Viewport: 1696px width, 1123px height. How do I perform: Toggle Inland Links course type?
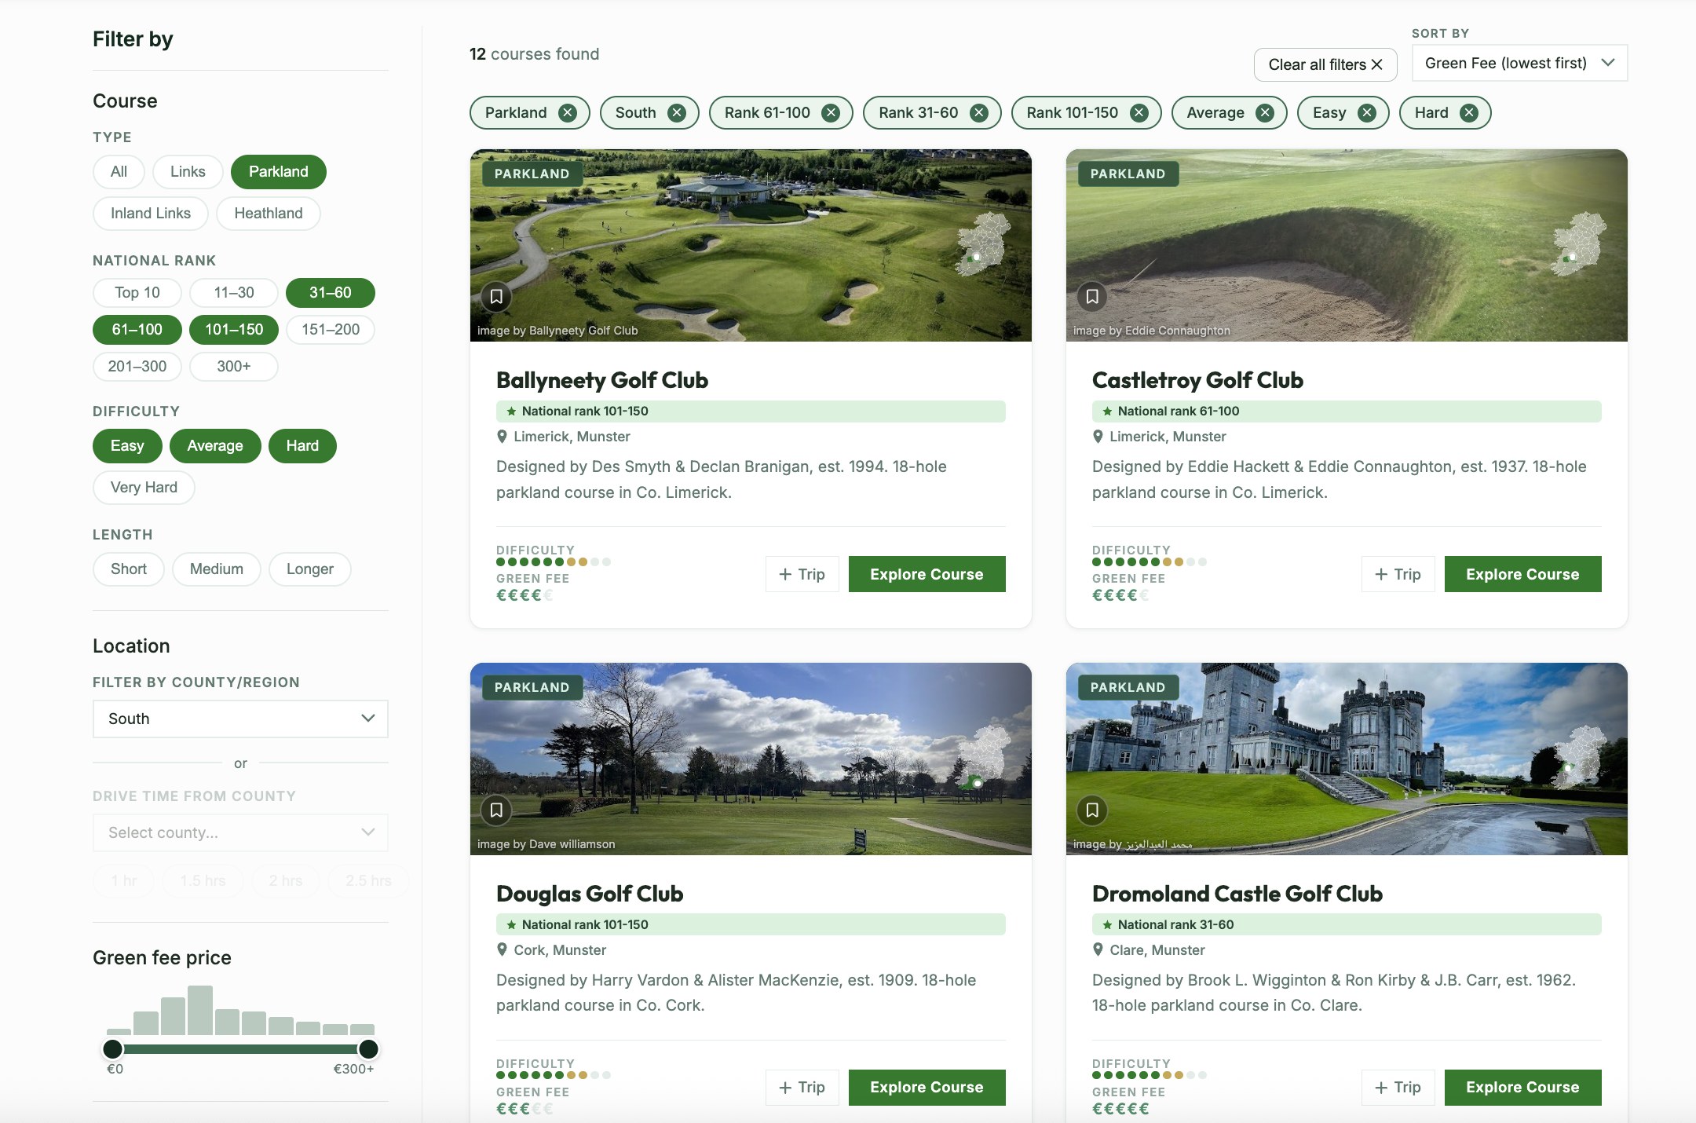click(151, 214)
